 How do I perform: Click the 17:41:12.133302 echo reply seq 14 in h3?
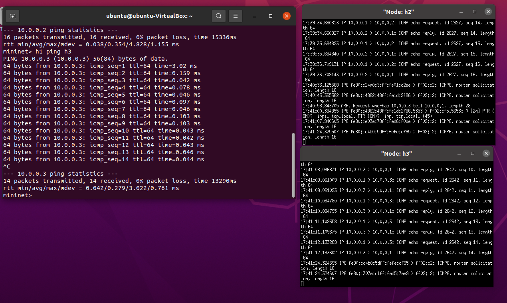pyautogui.click(x=396, y=255)
